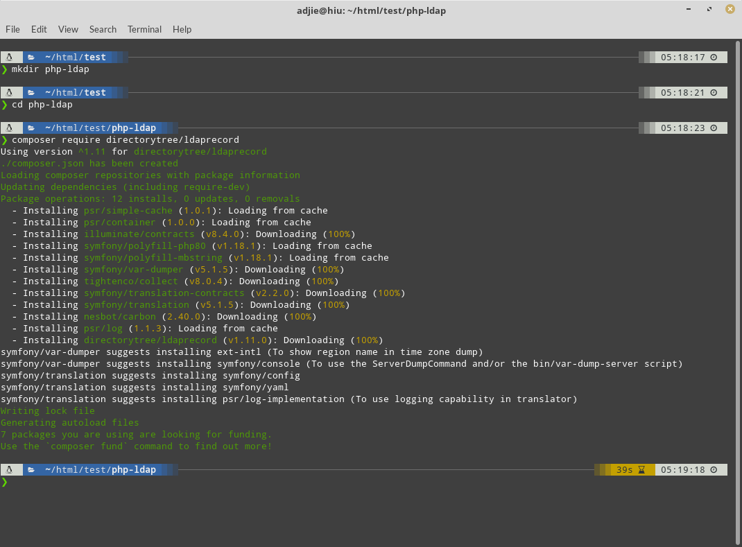Click the 'Installing symfony/polyfill-mbstring' line
The image size is (742, 547).
(x=200, y=258)
